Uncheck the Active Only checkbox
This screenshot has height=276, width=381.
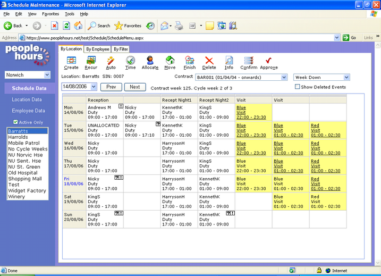pos(15,122)
